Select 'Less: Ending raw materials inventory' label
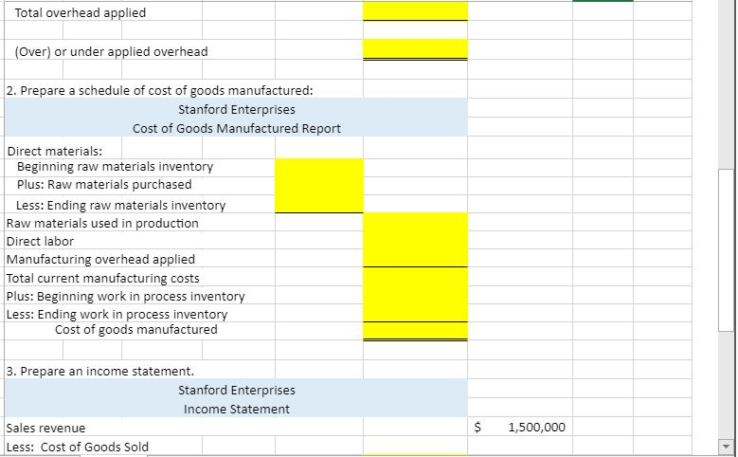738x457 pixels. pyautogui.click(x=120, y=206)
